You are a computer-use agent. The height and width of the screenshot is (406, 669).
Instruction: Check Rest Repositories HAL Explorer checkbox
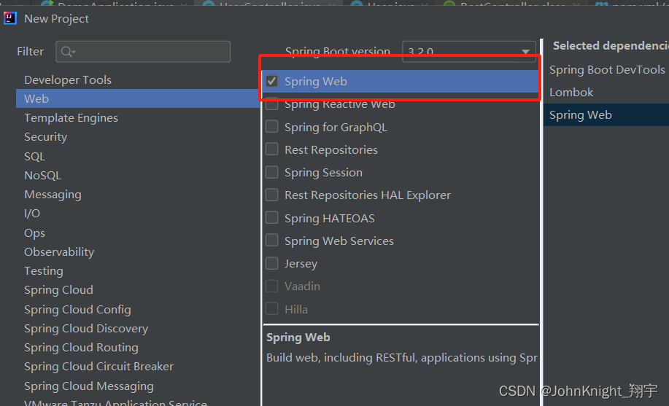[x=272, y=195]
